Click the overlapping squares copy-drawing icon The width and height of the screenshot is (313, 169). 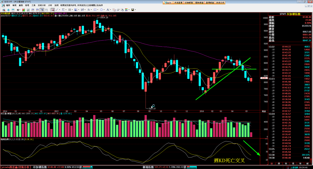[x=114, y=10]
